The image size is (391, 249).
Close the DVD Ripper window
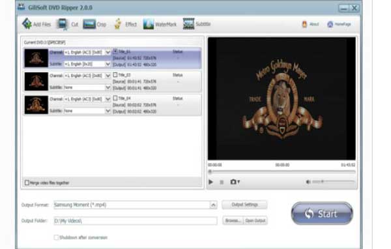click(x=354, y=8)
